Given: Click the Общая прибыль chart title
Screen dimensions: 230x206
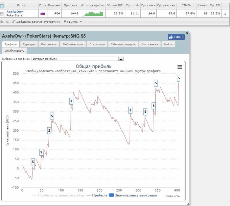Looking at the screenshot, I should [94, 66].
